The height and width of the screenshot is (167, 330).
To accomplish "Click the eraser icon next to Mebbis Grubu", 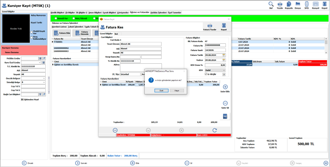I will (44, 58).
